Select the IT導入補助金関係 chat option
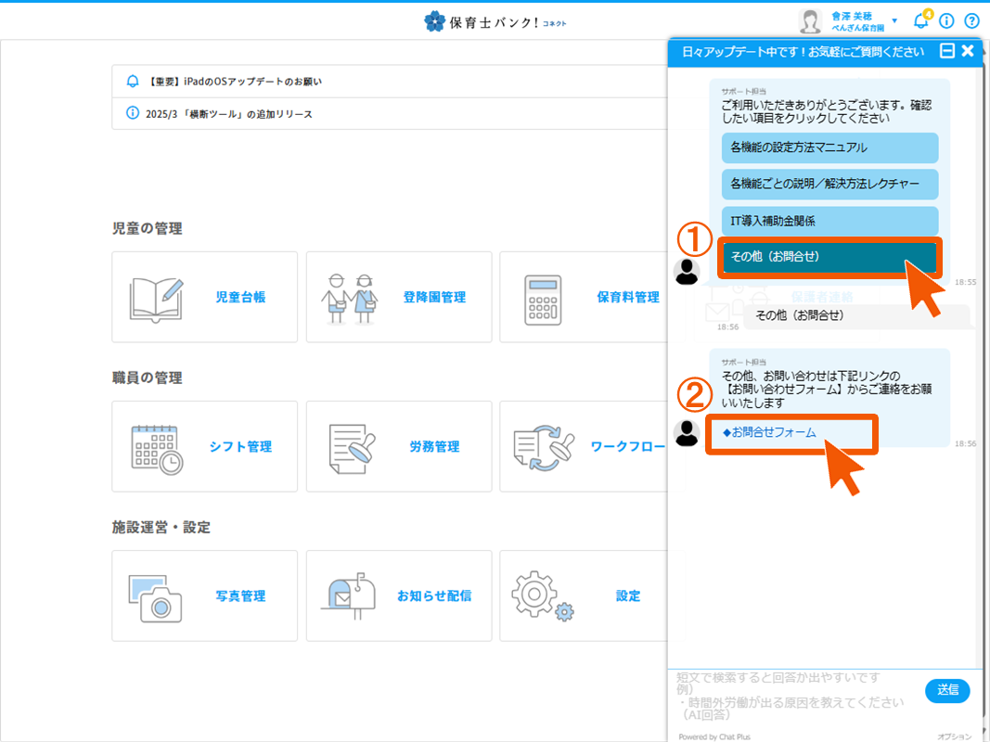This screenshot has height=742, width=990. click(829, 221)
